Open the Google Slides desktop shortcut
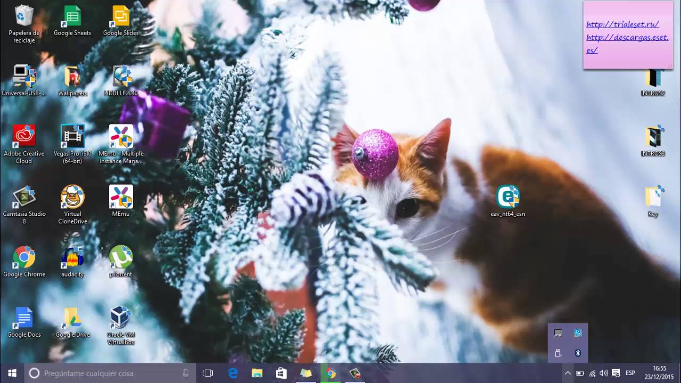 pyautogui.click(x=121, y=21)
